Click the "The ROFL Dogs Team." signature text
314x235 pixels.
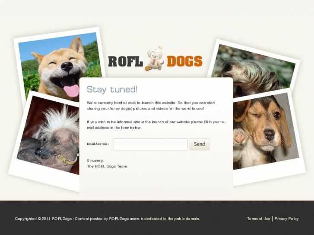coord(108,166)
